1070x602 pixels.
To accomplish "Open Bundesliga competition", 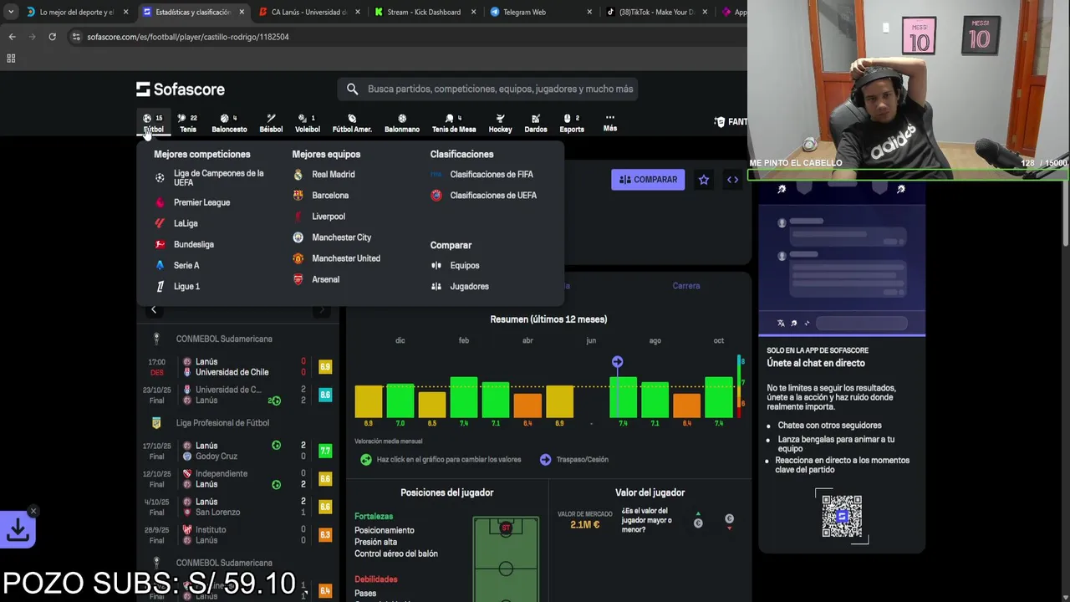I will (x=184, y=244).
